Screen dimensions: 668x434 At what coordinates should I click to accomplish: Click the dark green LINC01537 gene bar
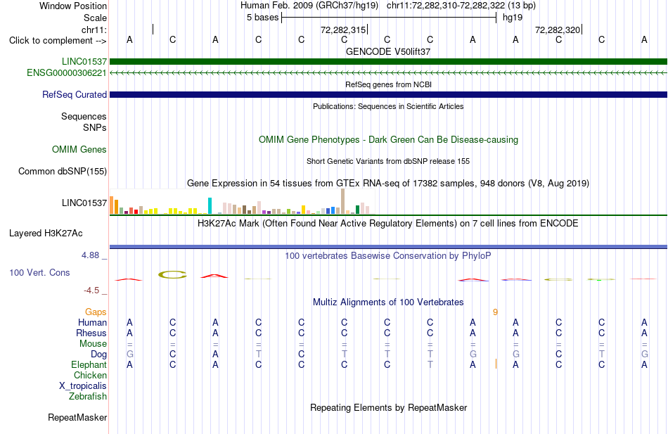(x=388, y=61)
